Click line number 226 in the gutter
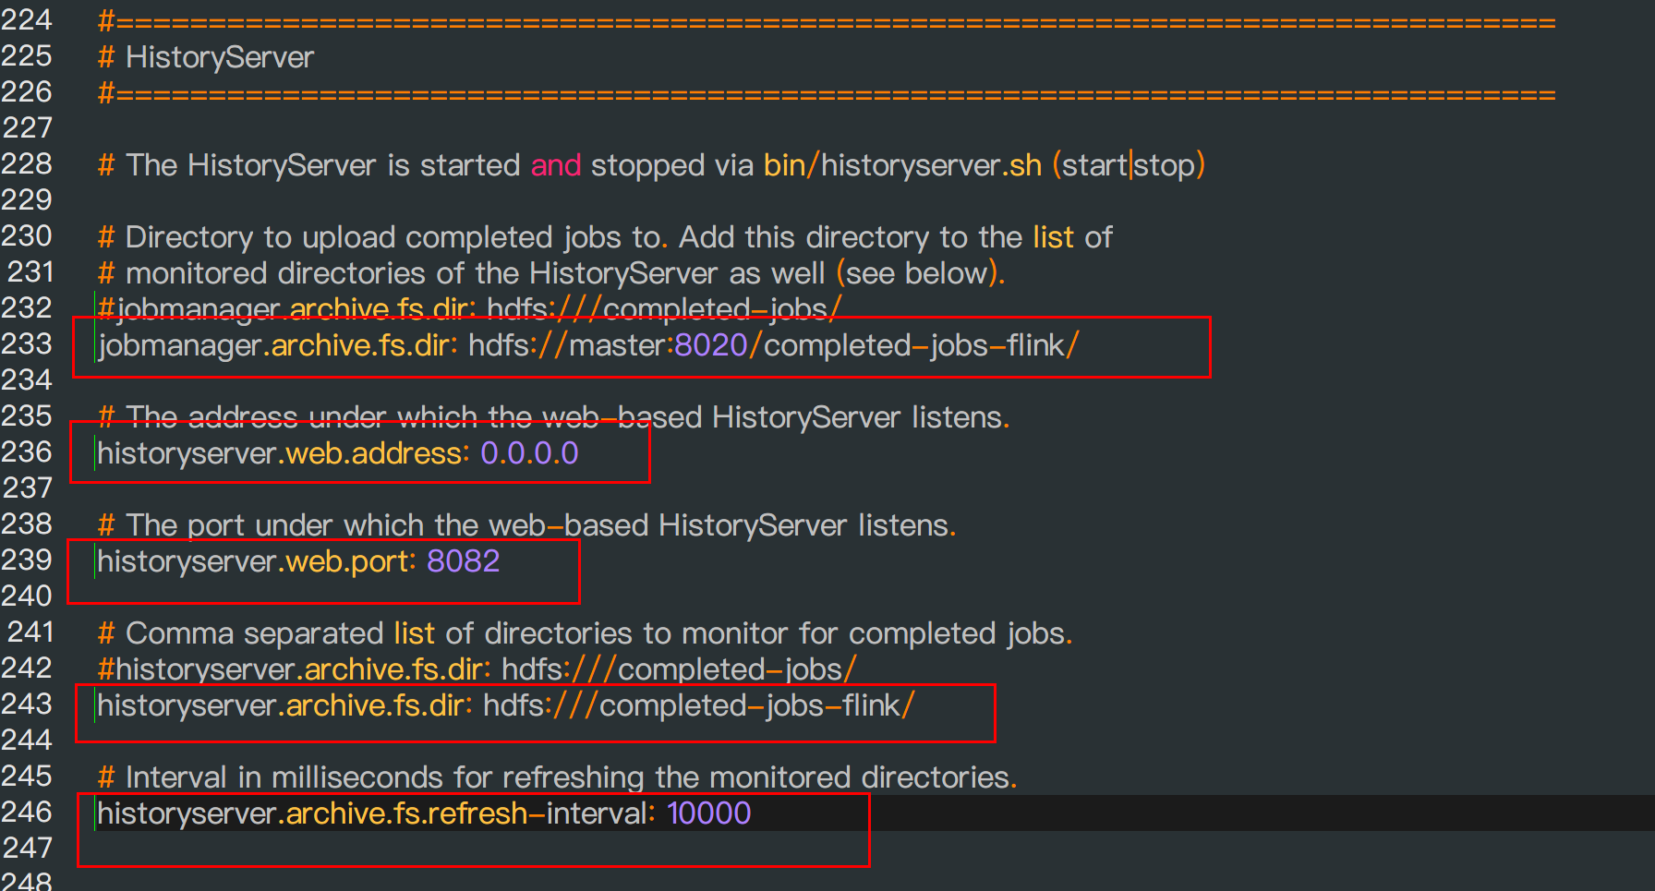 [x=27, y=92]
